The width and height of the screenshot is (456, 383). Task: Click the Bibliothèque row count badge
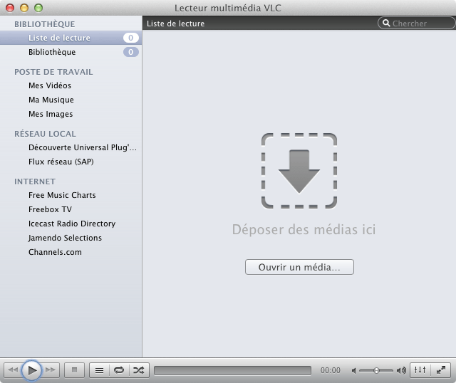click(x=131, y=52)
